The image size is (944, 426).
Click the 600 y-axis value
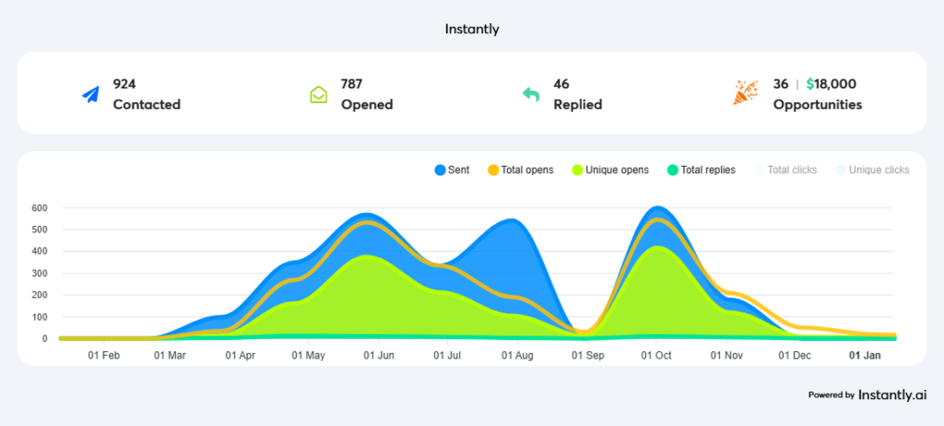40,207
